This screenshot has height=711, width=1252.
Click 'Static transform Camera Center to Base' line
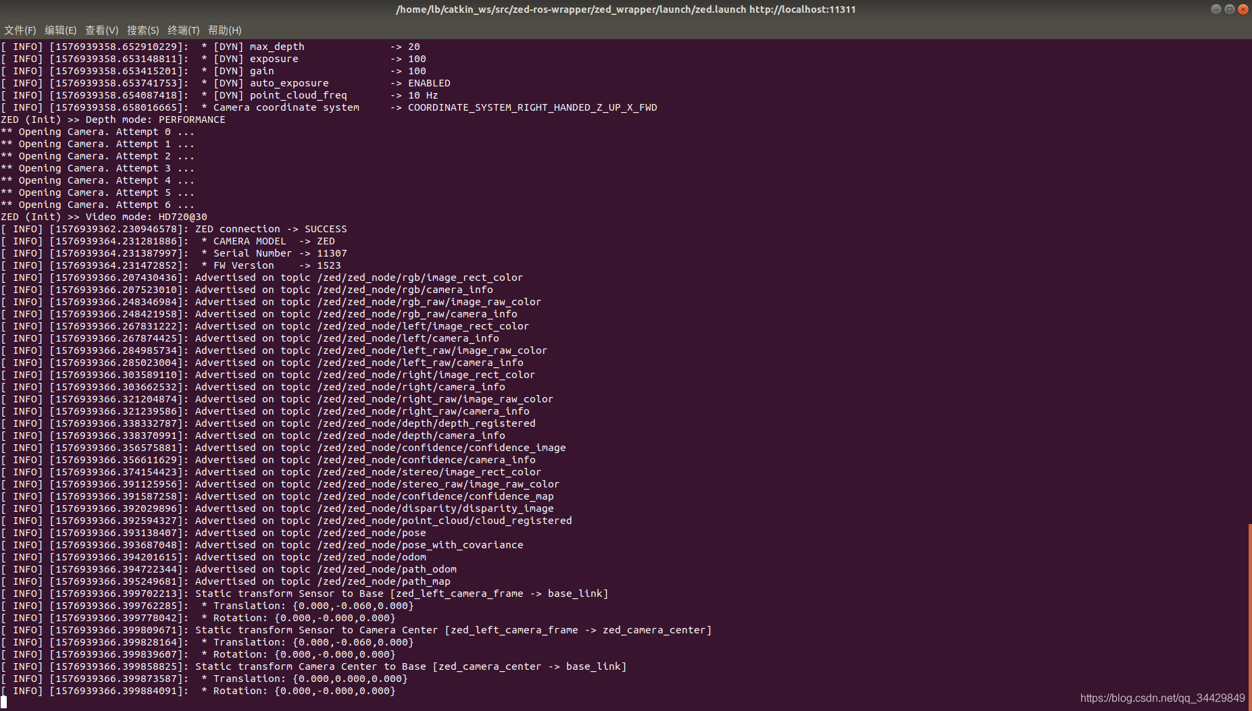[314, 666]
